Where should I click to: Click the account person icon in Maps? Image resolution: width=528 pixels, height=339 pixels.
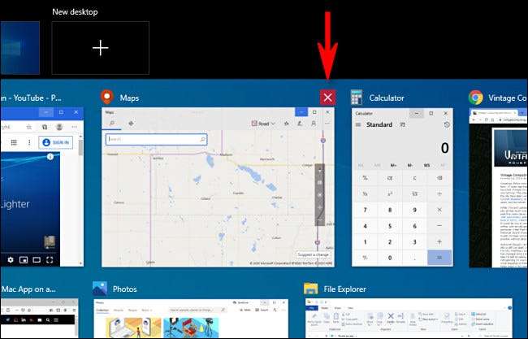point(314,124)
